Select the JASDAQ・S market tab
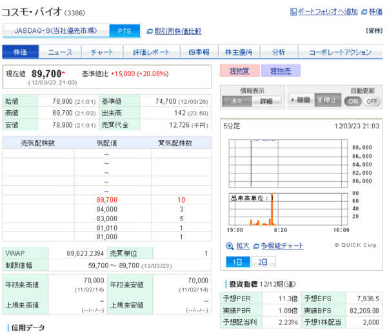 click(55, 31)
